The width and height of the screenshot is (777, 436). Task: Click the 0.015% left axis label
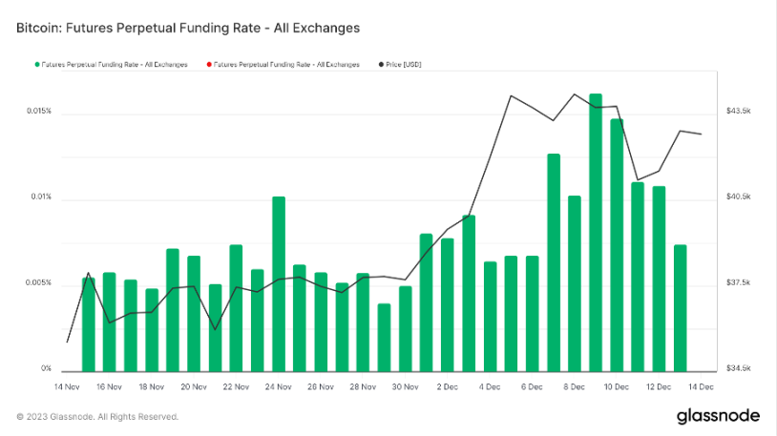click(x=39, y=112)
